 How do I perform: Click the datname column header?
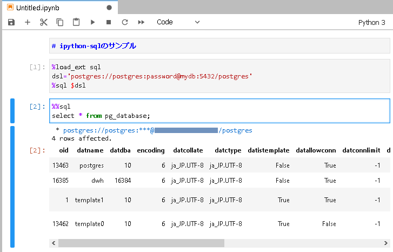(x=90, y=150)
